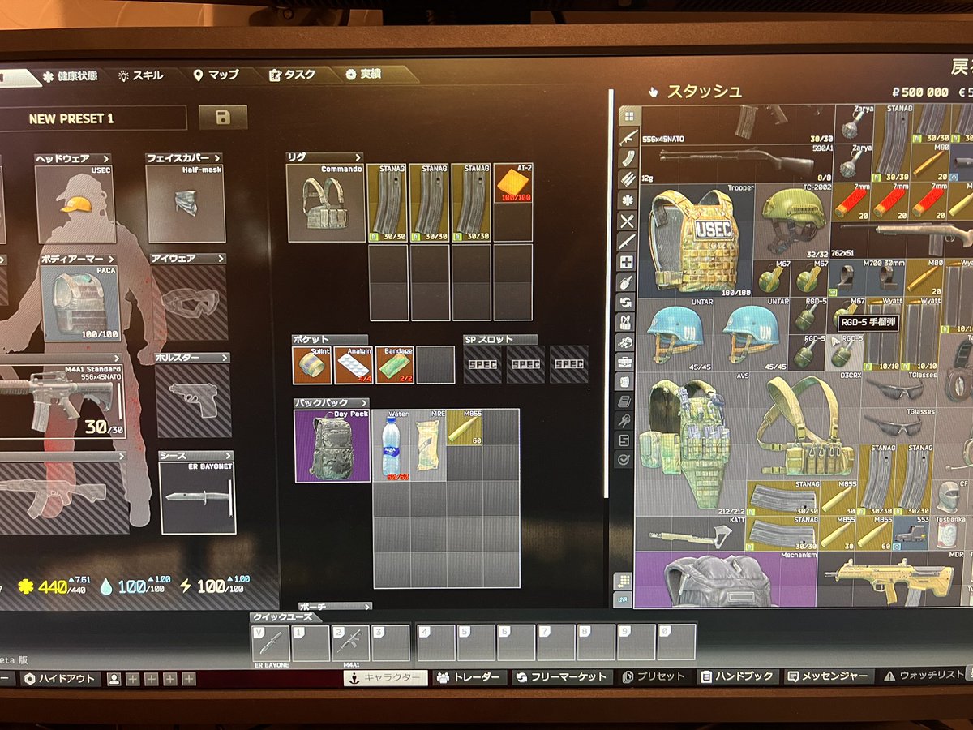Image resolution: width=973 pixels, height=730 pixels.
Task: Open the タスク tab
Action: pos(293,75)
